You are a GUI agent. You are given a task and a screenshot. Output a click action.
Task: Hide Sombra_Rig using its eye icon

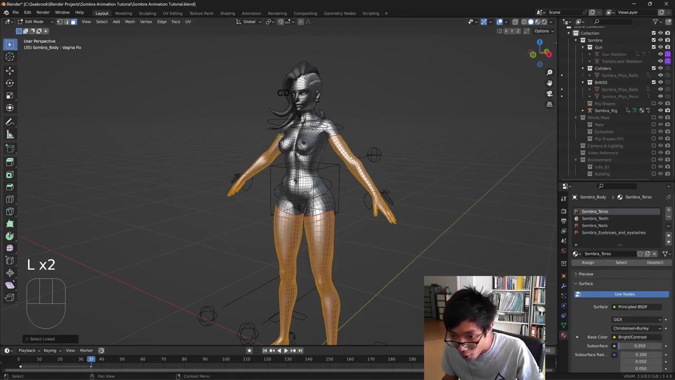tap(660, 110)
